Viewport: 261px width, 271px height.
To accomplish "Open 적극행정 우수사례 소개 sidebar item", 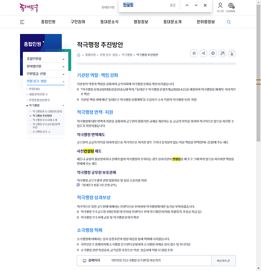I will coord(45,120).
